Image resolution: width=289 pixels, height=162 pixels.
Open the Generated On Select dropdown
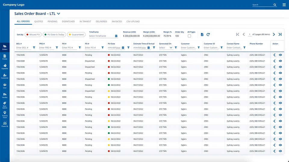click(166, 48)
